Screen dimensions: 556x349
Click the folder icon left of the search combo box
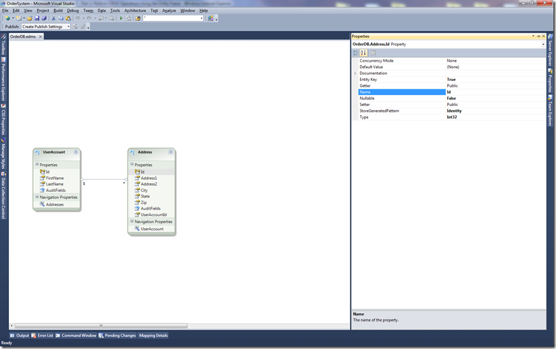[138, 18]
